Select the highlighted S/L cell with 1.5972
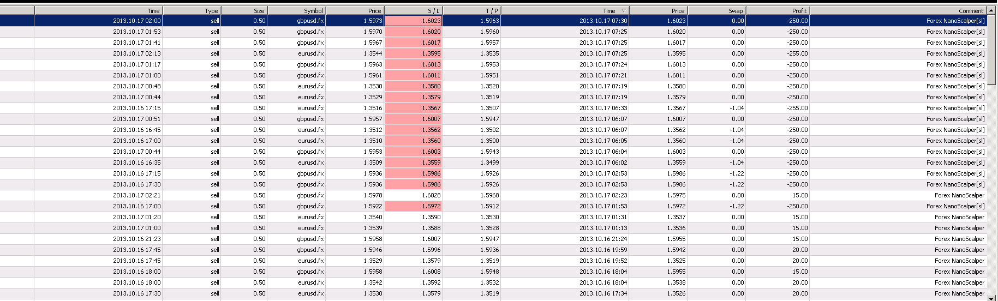 pyautogui.click(x=413, y=206)
